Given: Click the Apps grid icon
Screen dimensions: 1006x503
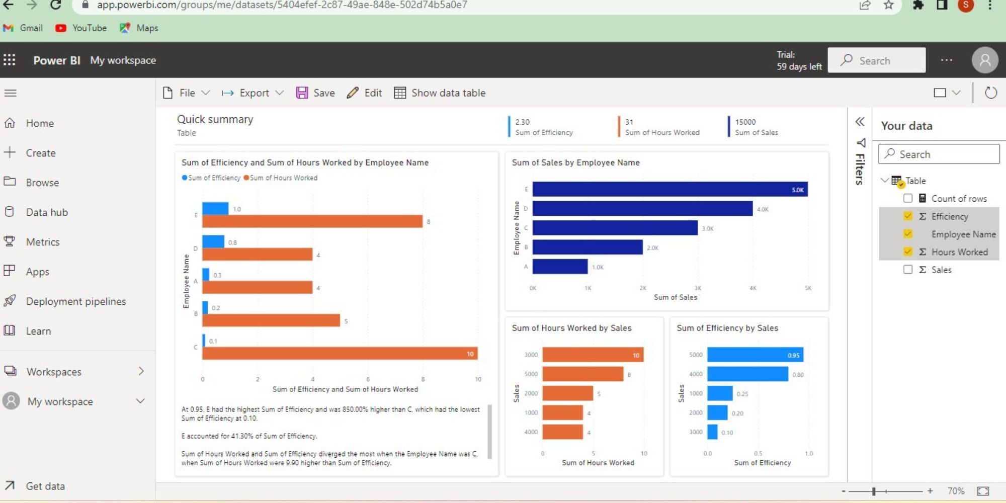Looking at the screenshot, I should point(10,271).
